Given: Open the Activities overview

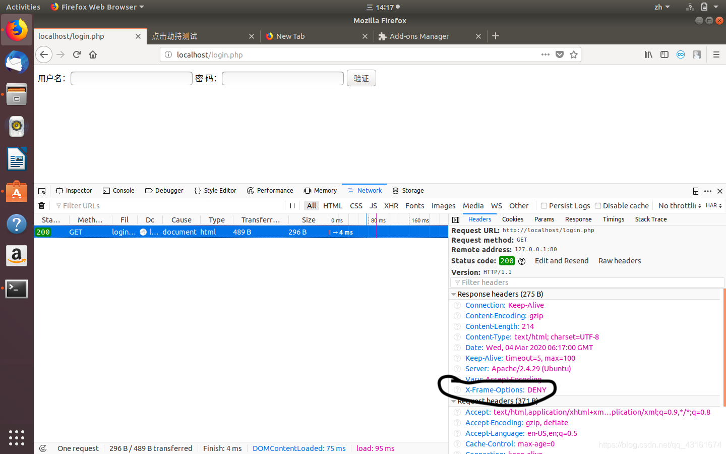Looking at the screenshot, I should pos(23,7).
